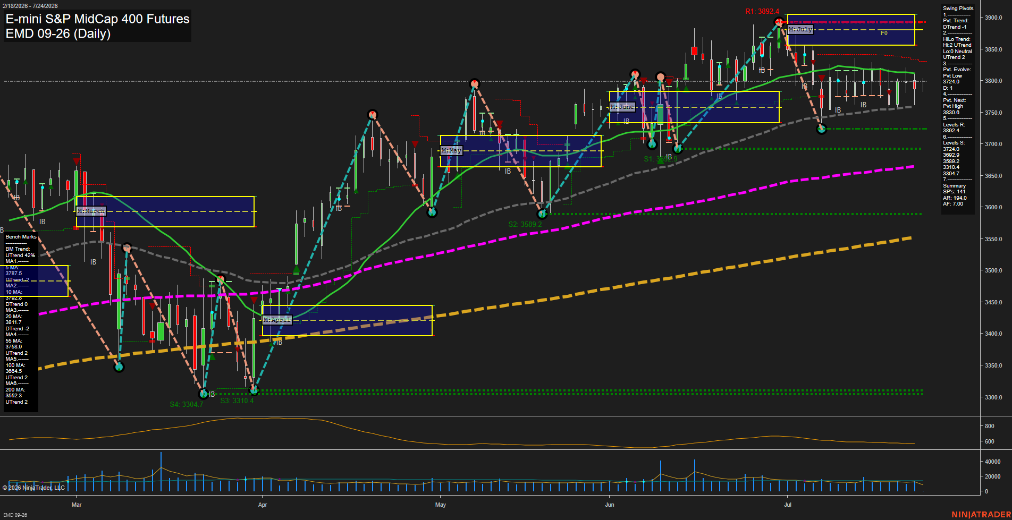Click the 100 MA: label in Bench Marks
1012x520 pixels.
(x=15, y=365)
